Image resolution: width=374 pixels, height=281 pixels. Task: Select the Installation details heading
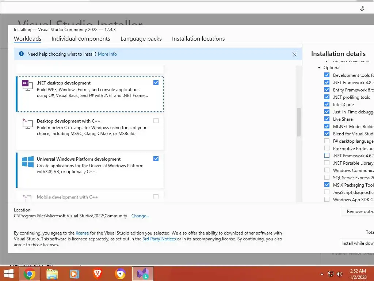point(338,54)
